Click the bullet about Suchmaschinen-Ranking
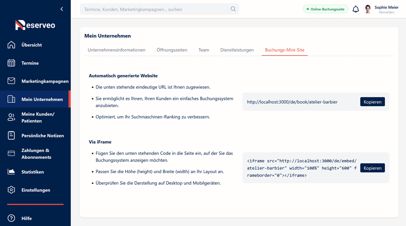This screenshot has height=226, width=406. coord(153,117)
